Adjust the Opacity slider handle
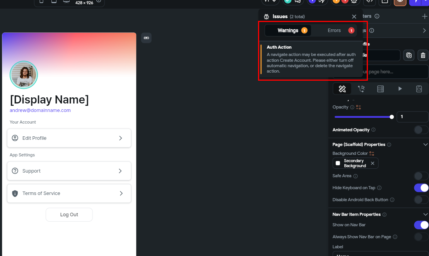The width and height of the screenshot is (429, 256). tap(391, 117)
